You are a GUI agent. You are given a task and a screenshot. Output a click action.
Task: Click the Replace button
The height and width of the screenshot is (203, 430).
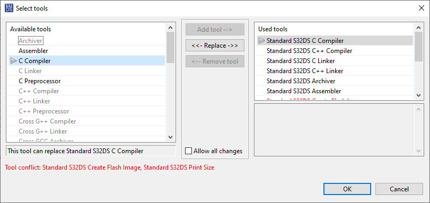click(x=215, y=46)
